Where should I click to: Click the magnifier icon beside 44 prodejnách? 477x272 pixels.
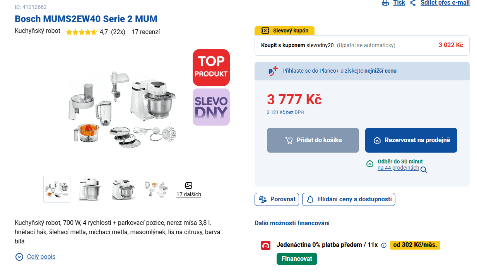click(424, 170)
